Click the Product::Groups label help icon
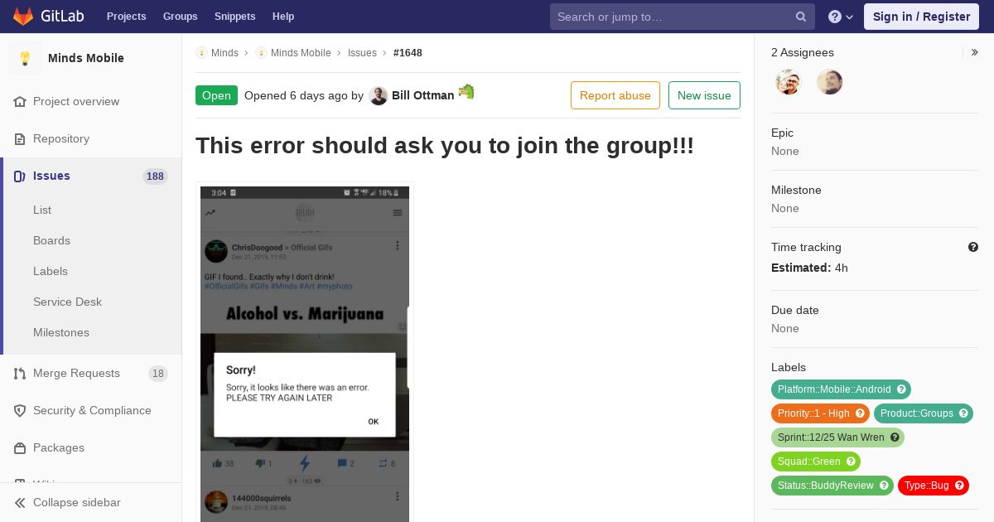This screenshot has height=522, width=994. 963,413
